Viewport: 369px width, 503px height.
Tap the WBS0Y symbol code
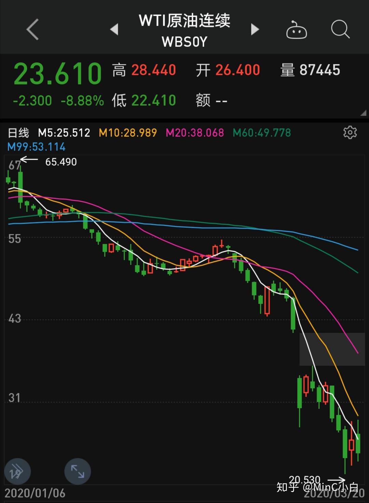pos(184,42)
